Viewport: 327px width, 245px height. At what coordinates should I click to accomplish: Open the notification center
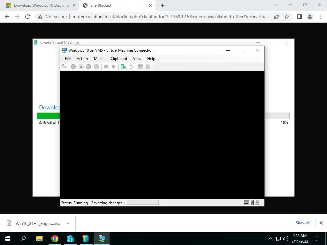(x=316, y=239)
